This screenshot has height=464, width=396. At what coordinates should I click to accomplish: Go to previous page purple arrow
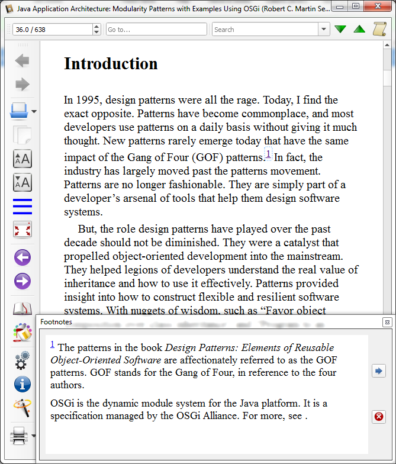(22, 257)
